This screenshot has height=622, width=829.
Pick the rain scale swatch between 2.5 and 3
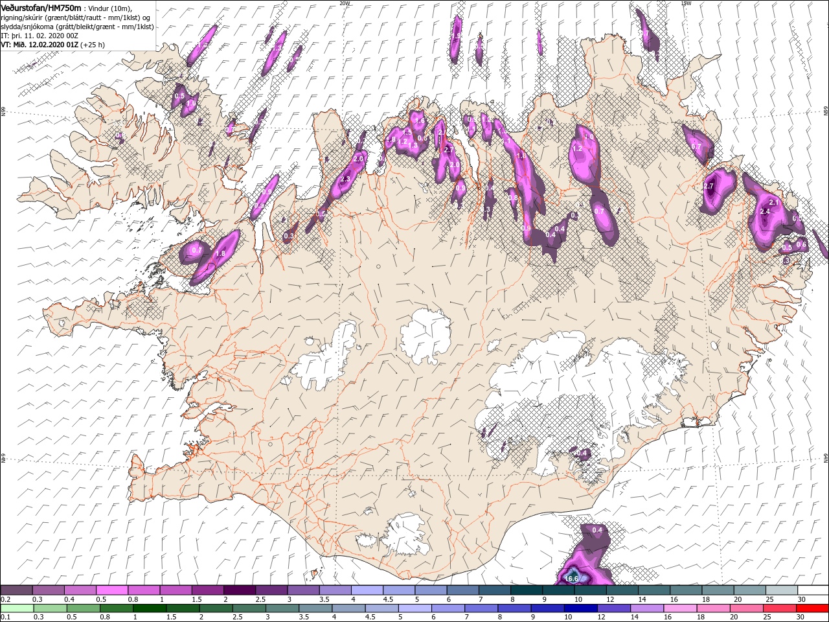249,608
